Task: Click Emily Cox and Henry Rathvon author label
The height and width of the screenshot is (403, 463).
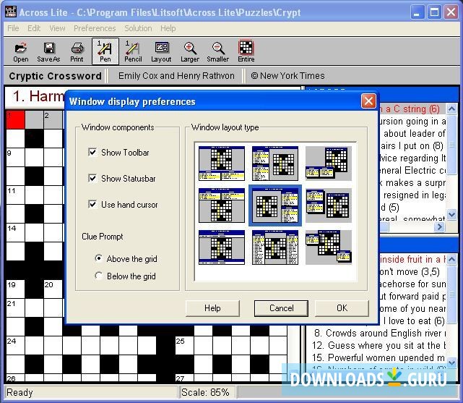Action: 176,76
